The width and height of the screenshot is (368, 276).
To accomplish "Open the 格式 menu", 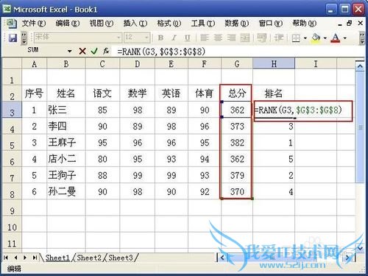I will [169, 24].
